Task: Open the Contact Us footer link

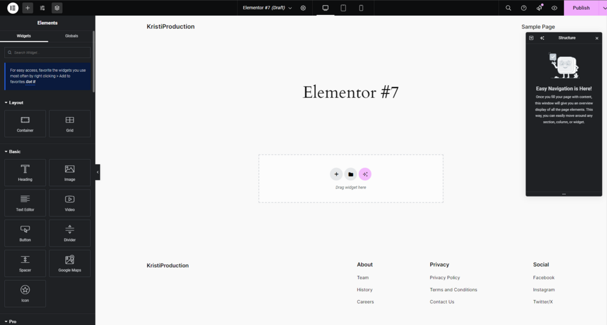Action: point(442,302)
